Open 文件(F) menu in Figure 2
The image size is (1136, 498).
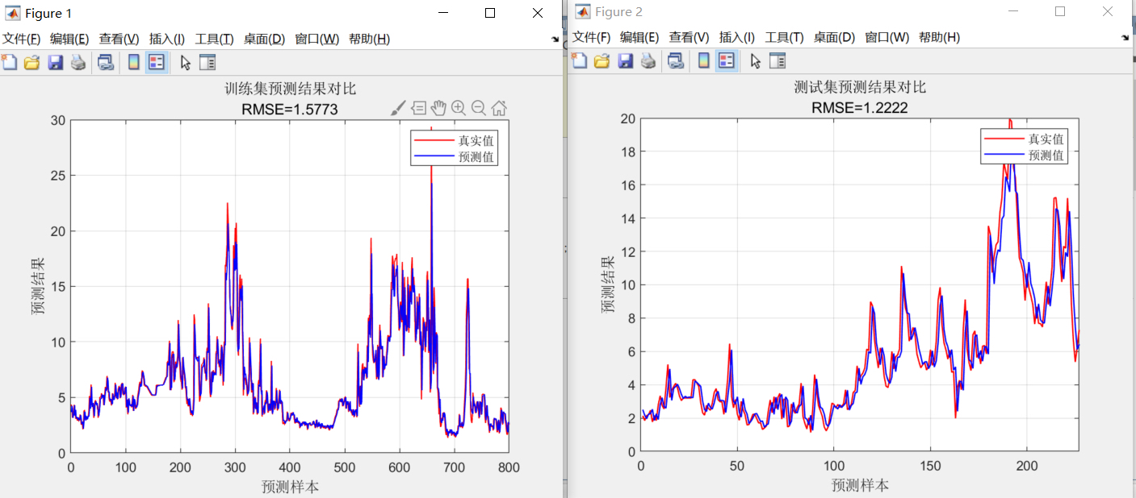pyautogui.click(x=591, y=37)
